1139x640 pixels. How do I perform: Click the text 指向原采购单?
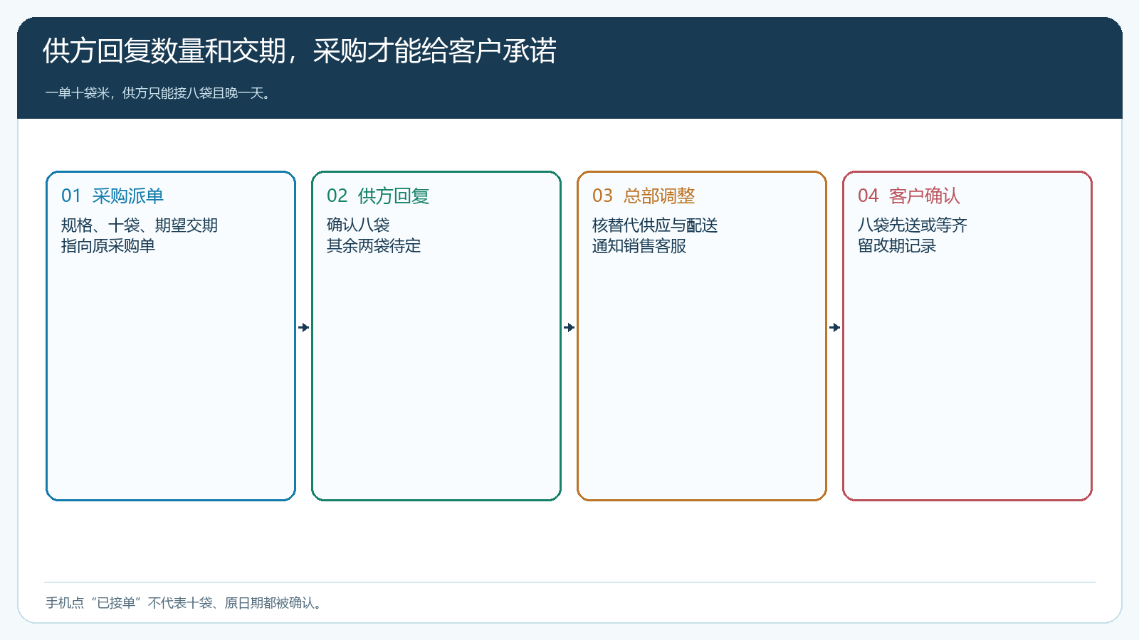[108, 246]
